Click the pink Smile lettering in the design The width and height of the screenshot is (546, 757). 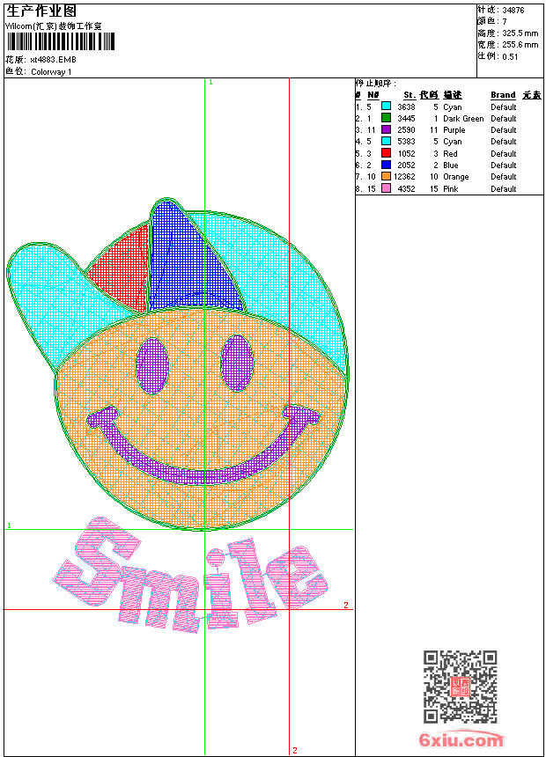(x=190, y=576)
